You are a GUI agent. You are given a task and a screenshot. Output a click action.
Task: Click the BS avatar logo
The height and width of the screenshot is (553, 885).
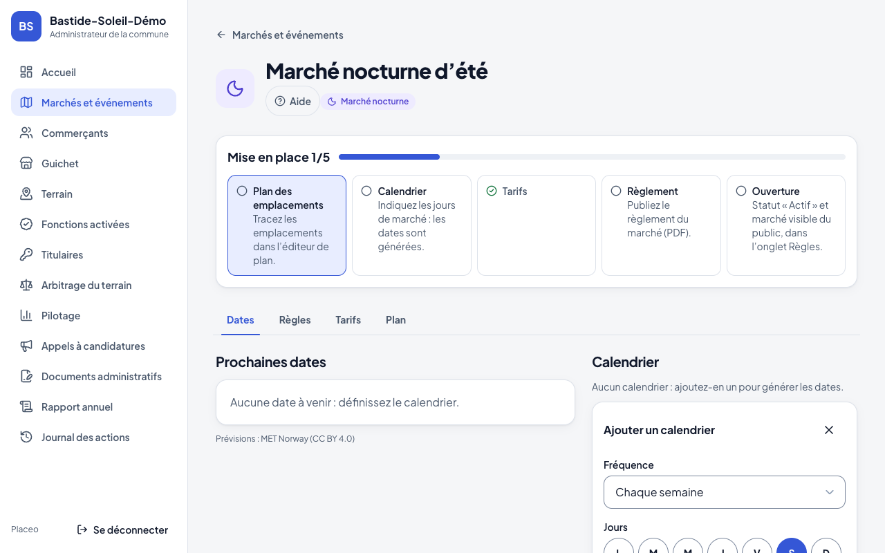(26, 26)
